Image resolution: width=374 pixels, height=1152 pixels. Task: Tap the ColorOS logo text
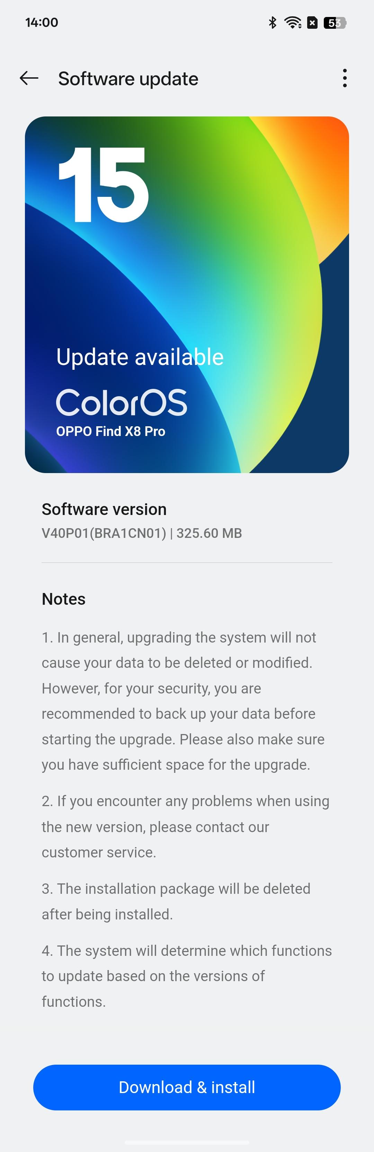[x=122, y=402]
